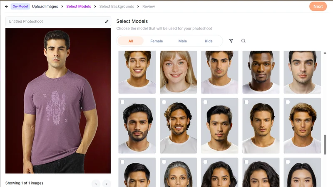Jump to the Select Backgrounds step
Image resolution: width=333 pixels, height=187 pixels.
click(x=117, y=6)
